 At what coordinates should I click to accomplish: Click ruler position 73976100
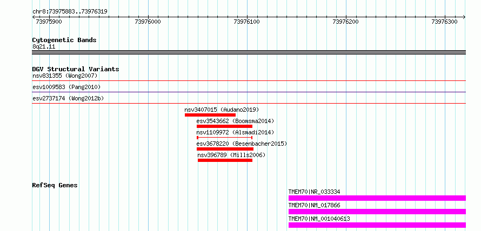tap(246, 22)
